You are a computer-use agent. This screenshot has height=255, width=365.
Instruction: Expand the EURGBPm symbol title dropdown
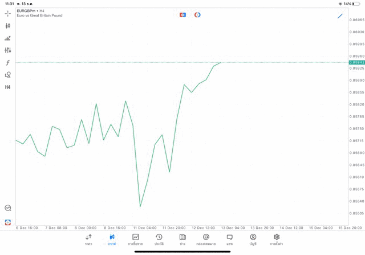[31, 11]
